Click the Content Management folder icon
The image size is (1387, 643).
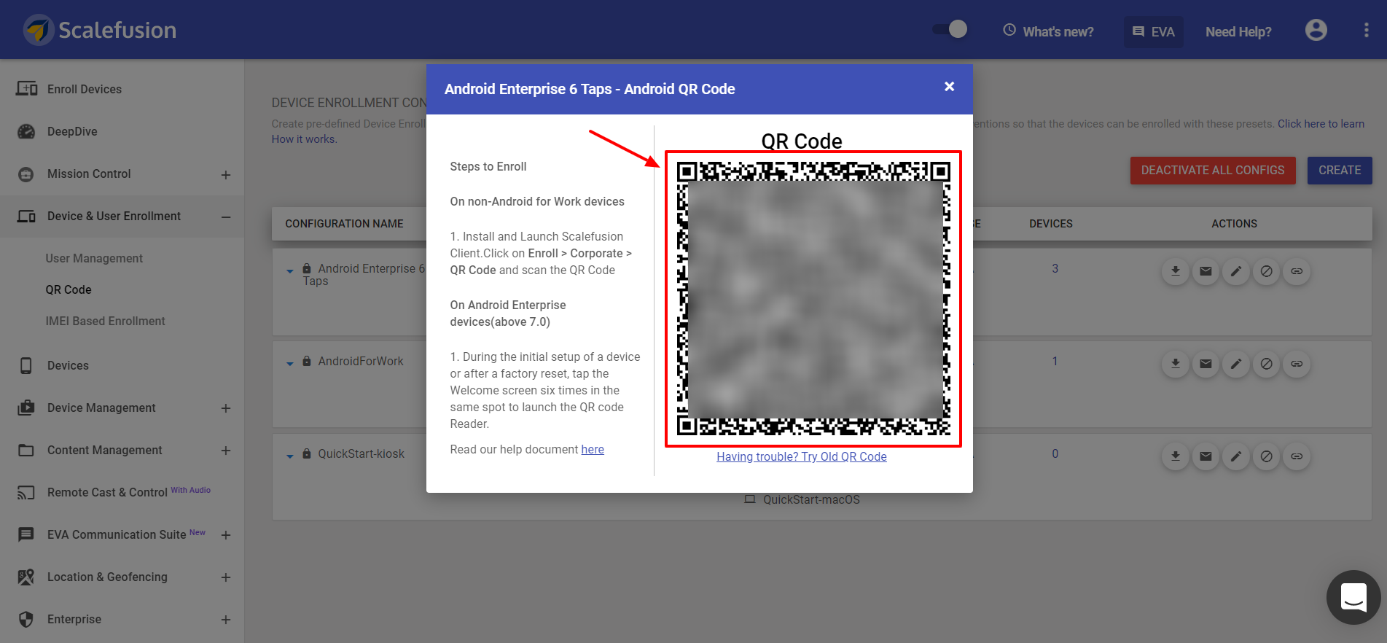(26, 450)
